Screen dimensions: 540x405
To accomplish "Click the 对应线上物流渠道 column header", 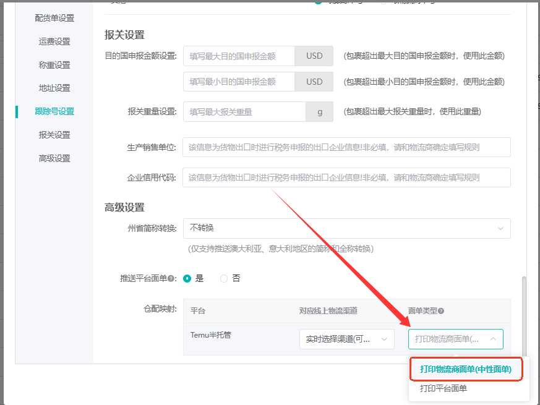I will coord(328,310).
